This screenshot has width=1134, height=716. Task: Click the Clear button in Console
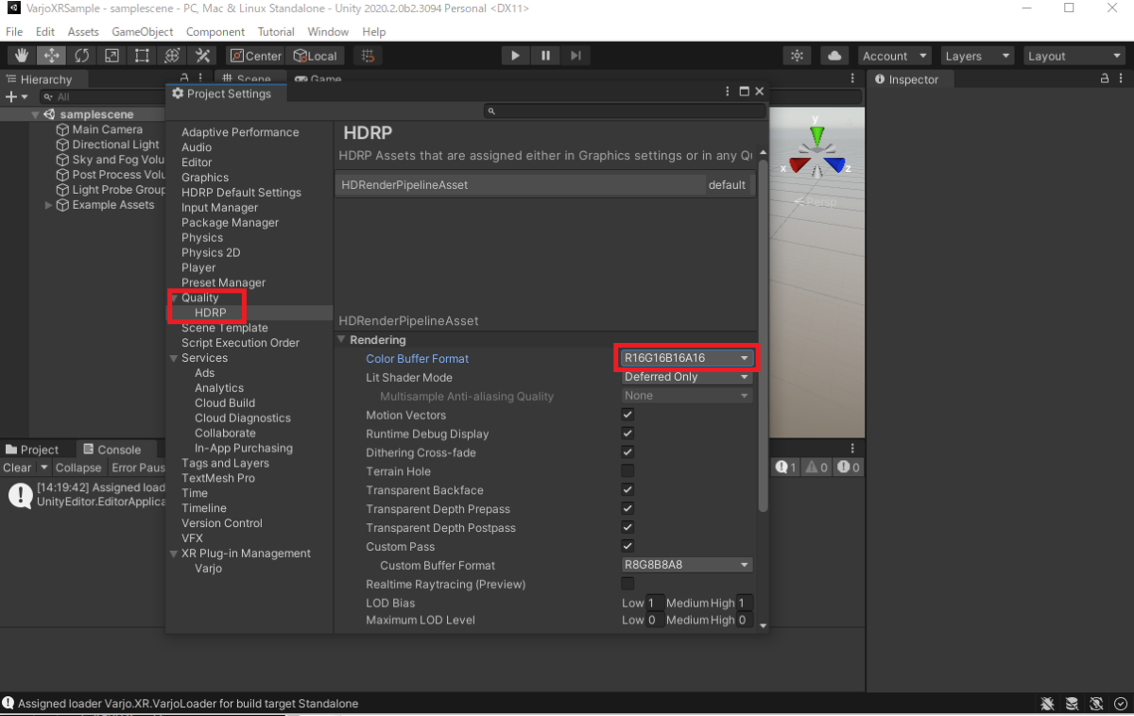click(x=17, y=468)
